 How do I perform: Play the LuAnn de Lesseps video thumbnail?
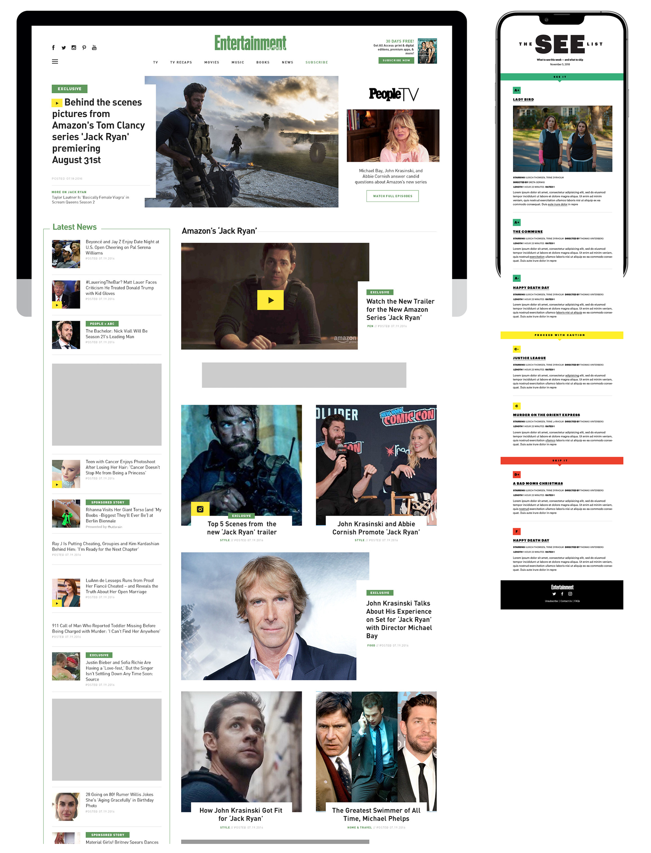tap(57, 603)
